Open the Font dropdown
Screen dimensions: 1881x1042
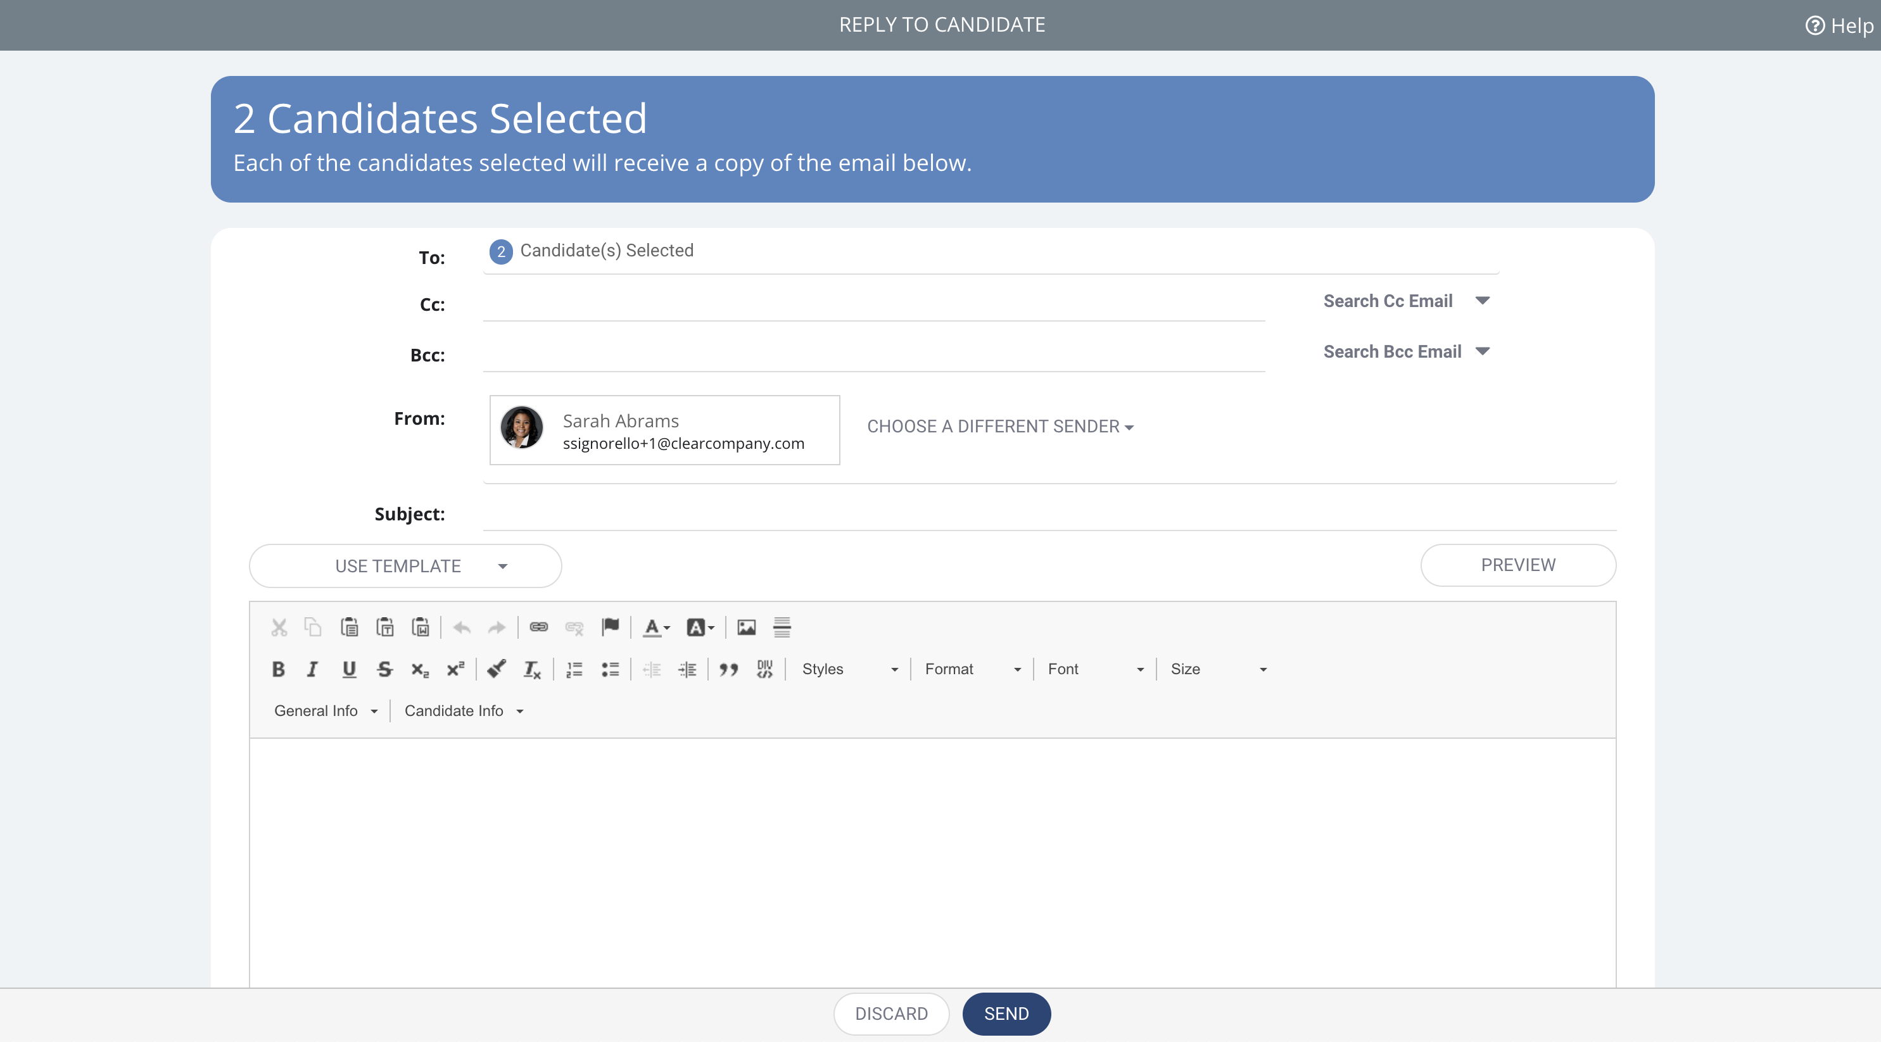click(1095, 669)
